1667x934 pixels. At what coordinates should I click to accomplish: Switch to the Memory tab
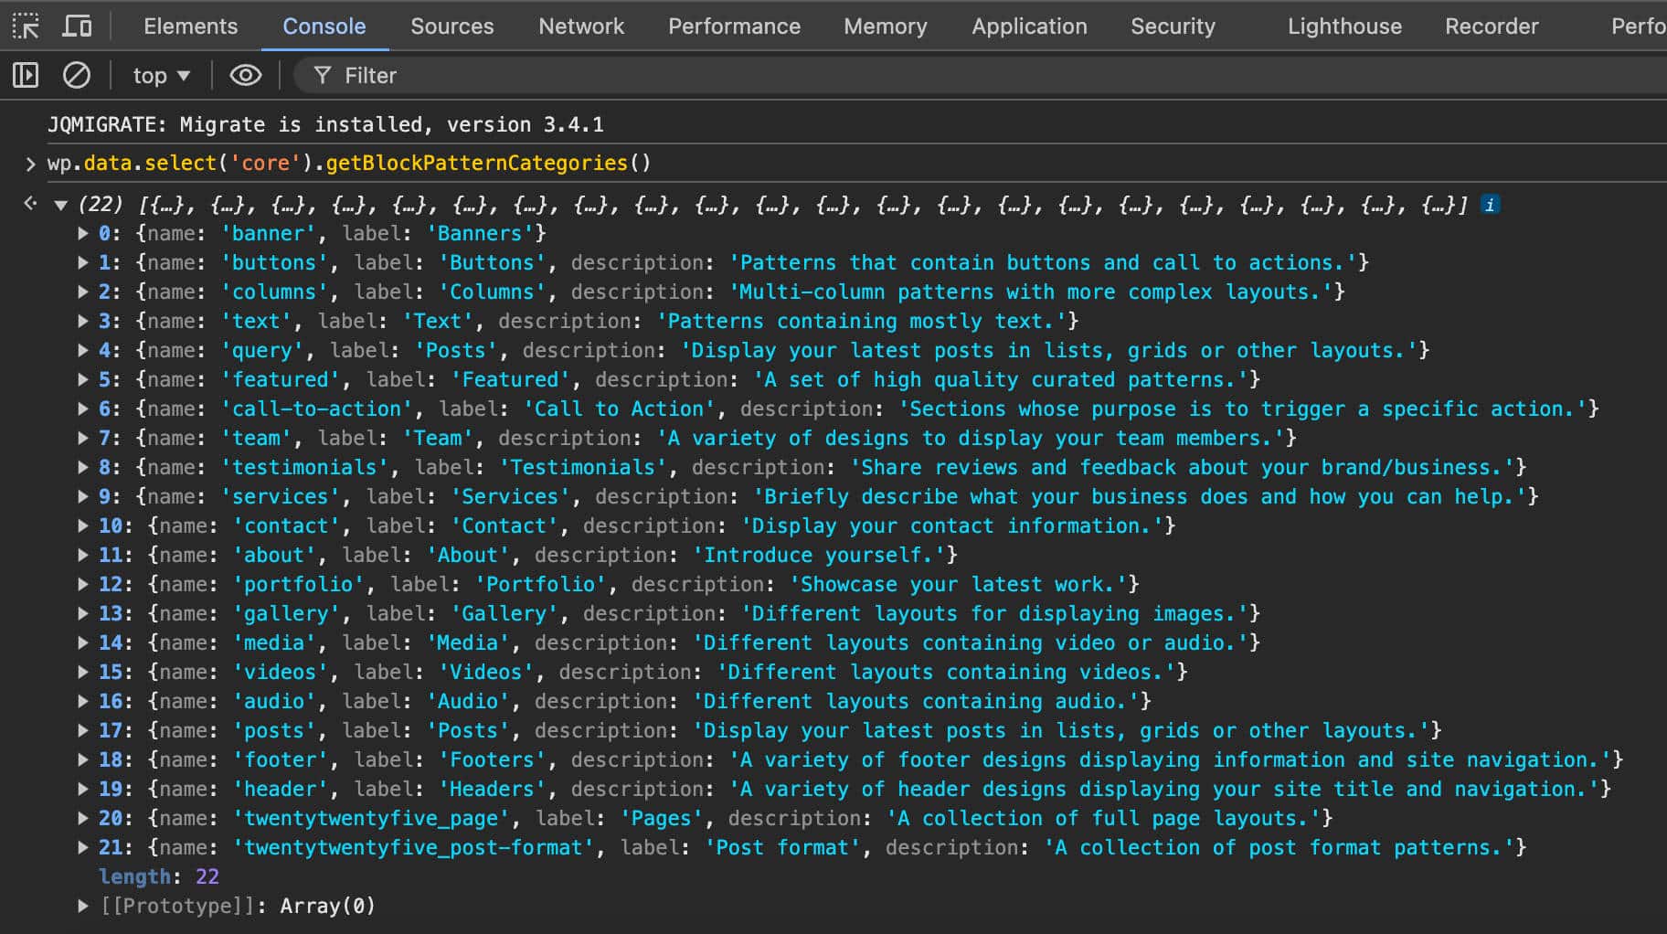885,27
